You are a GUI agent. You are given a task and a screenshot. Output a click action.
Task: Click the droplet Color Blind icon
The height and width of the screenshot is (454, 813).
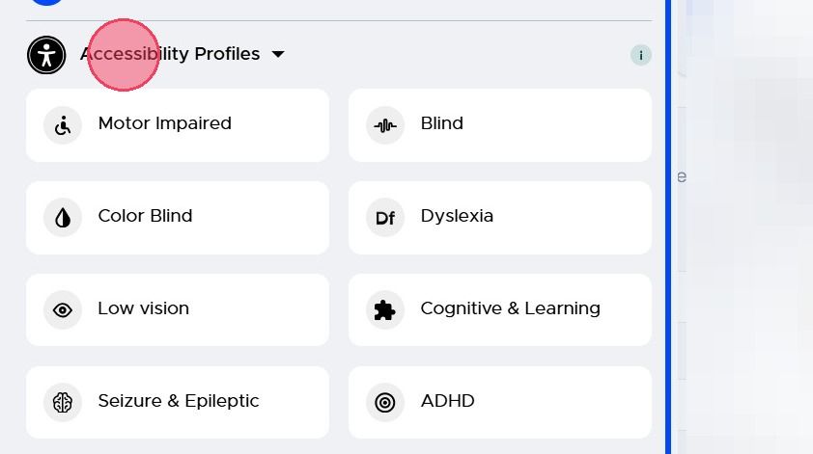click(x=63, y=218)
